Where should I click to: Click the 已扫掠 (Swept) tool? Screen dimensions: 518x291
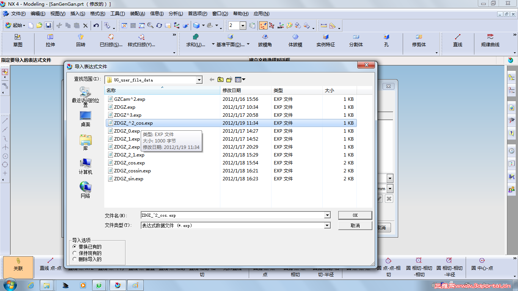click(111, 41)
